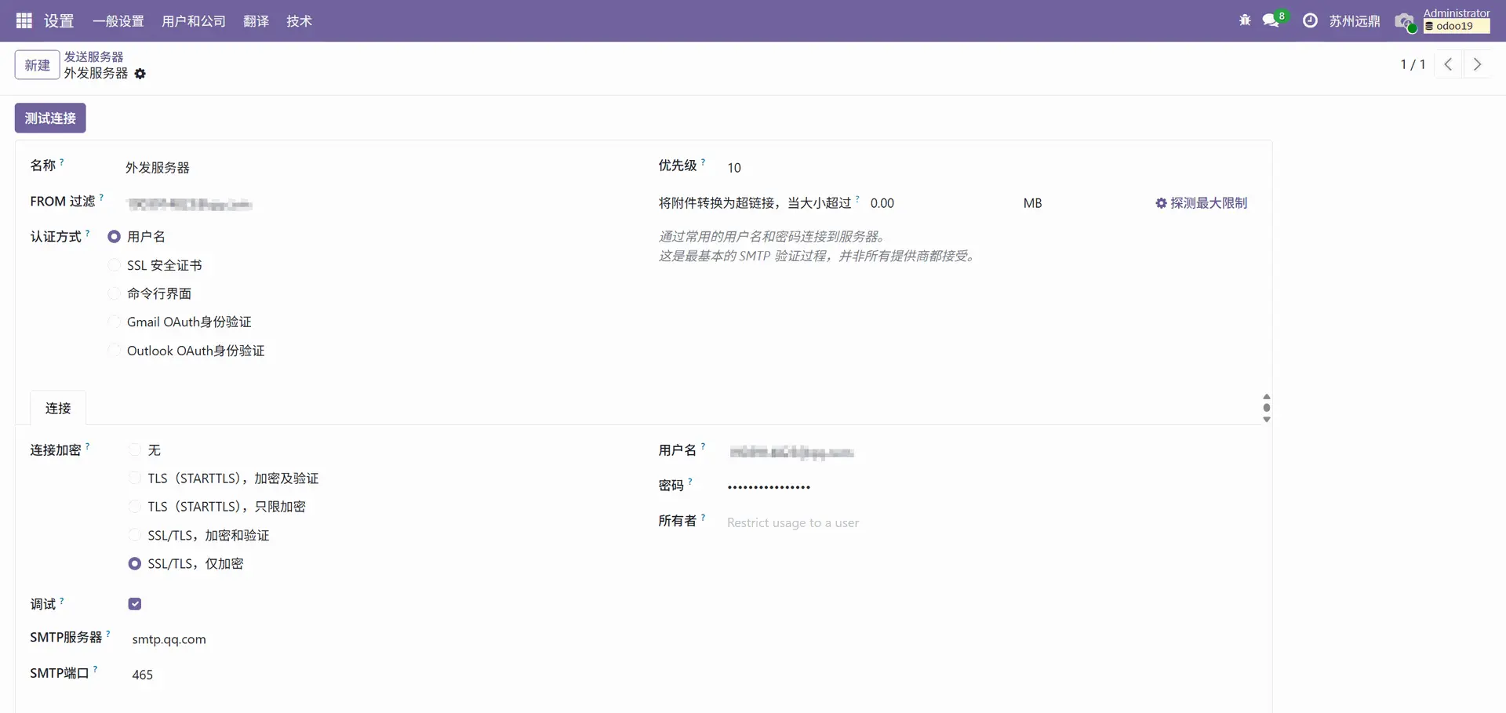Click the 测试连接 button
The image size is (1506, 713).
tap(50, 118)
